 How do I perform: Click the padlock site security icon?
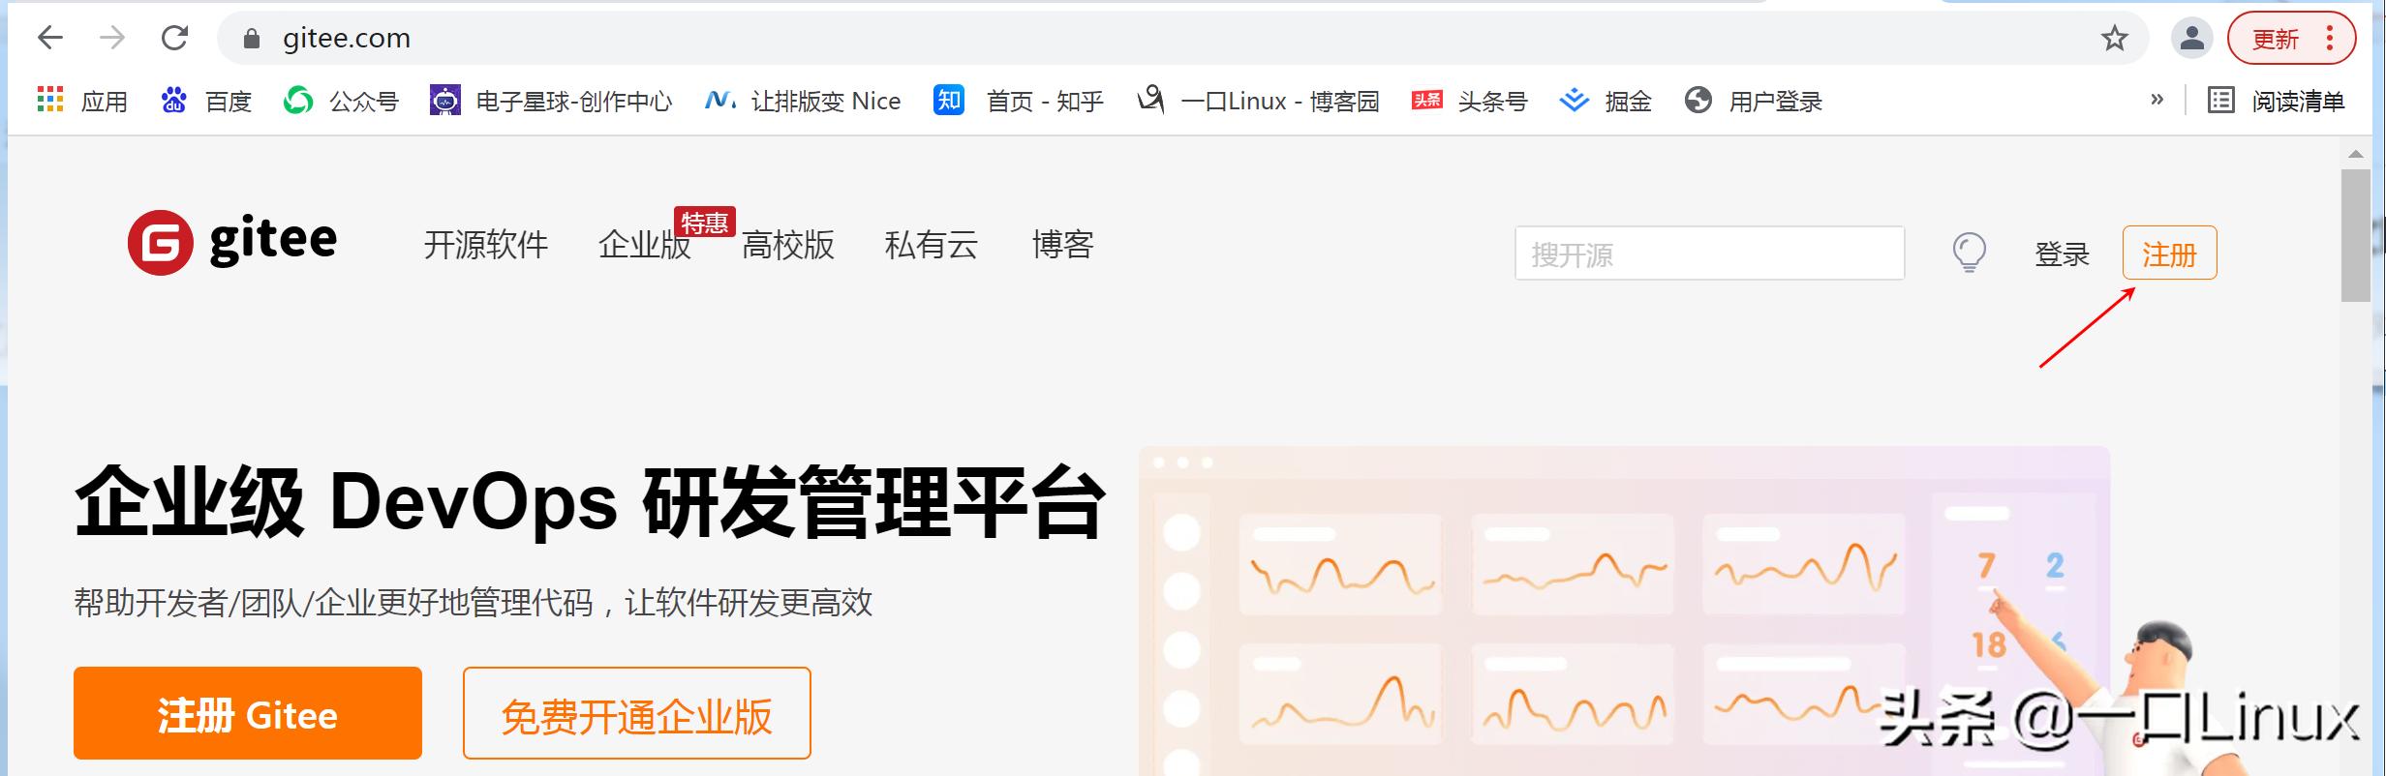point(252,38)
